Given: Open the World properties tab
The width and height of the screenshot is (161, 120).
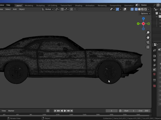Looking at the screenshot, I should [155, 74].
